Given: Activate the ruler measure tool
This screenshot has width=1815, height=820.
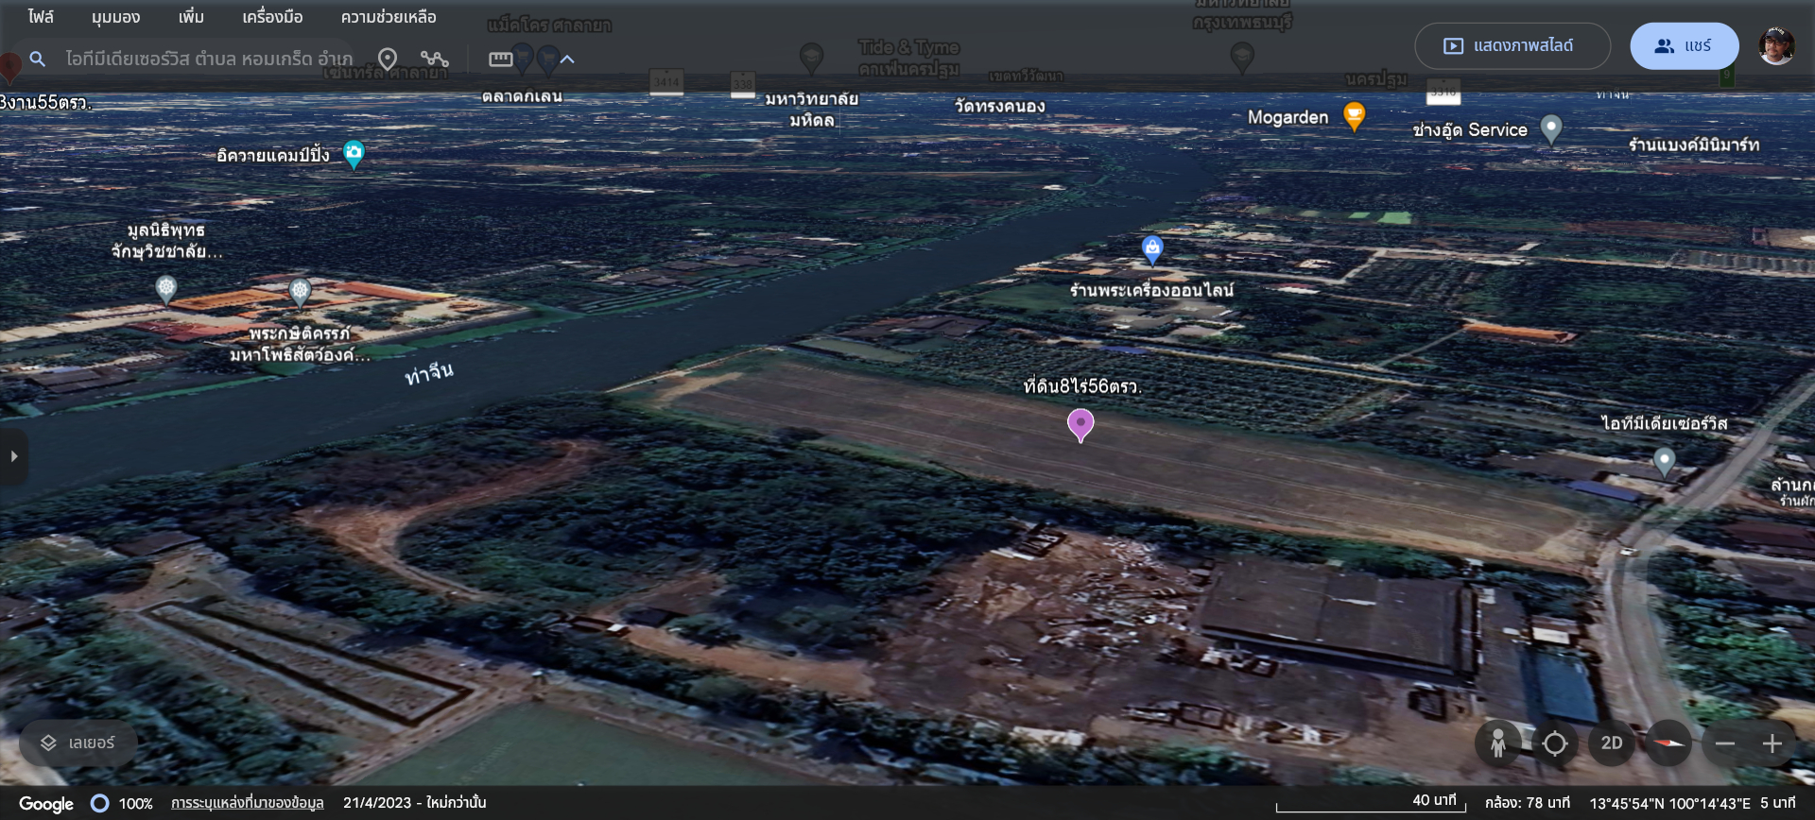Looking at the screenshot, I should (x=500, y=59).
